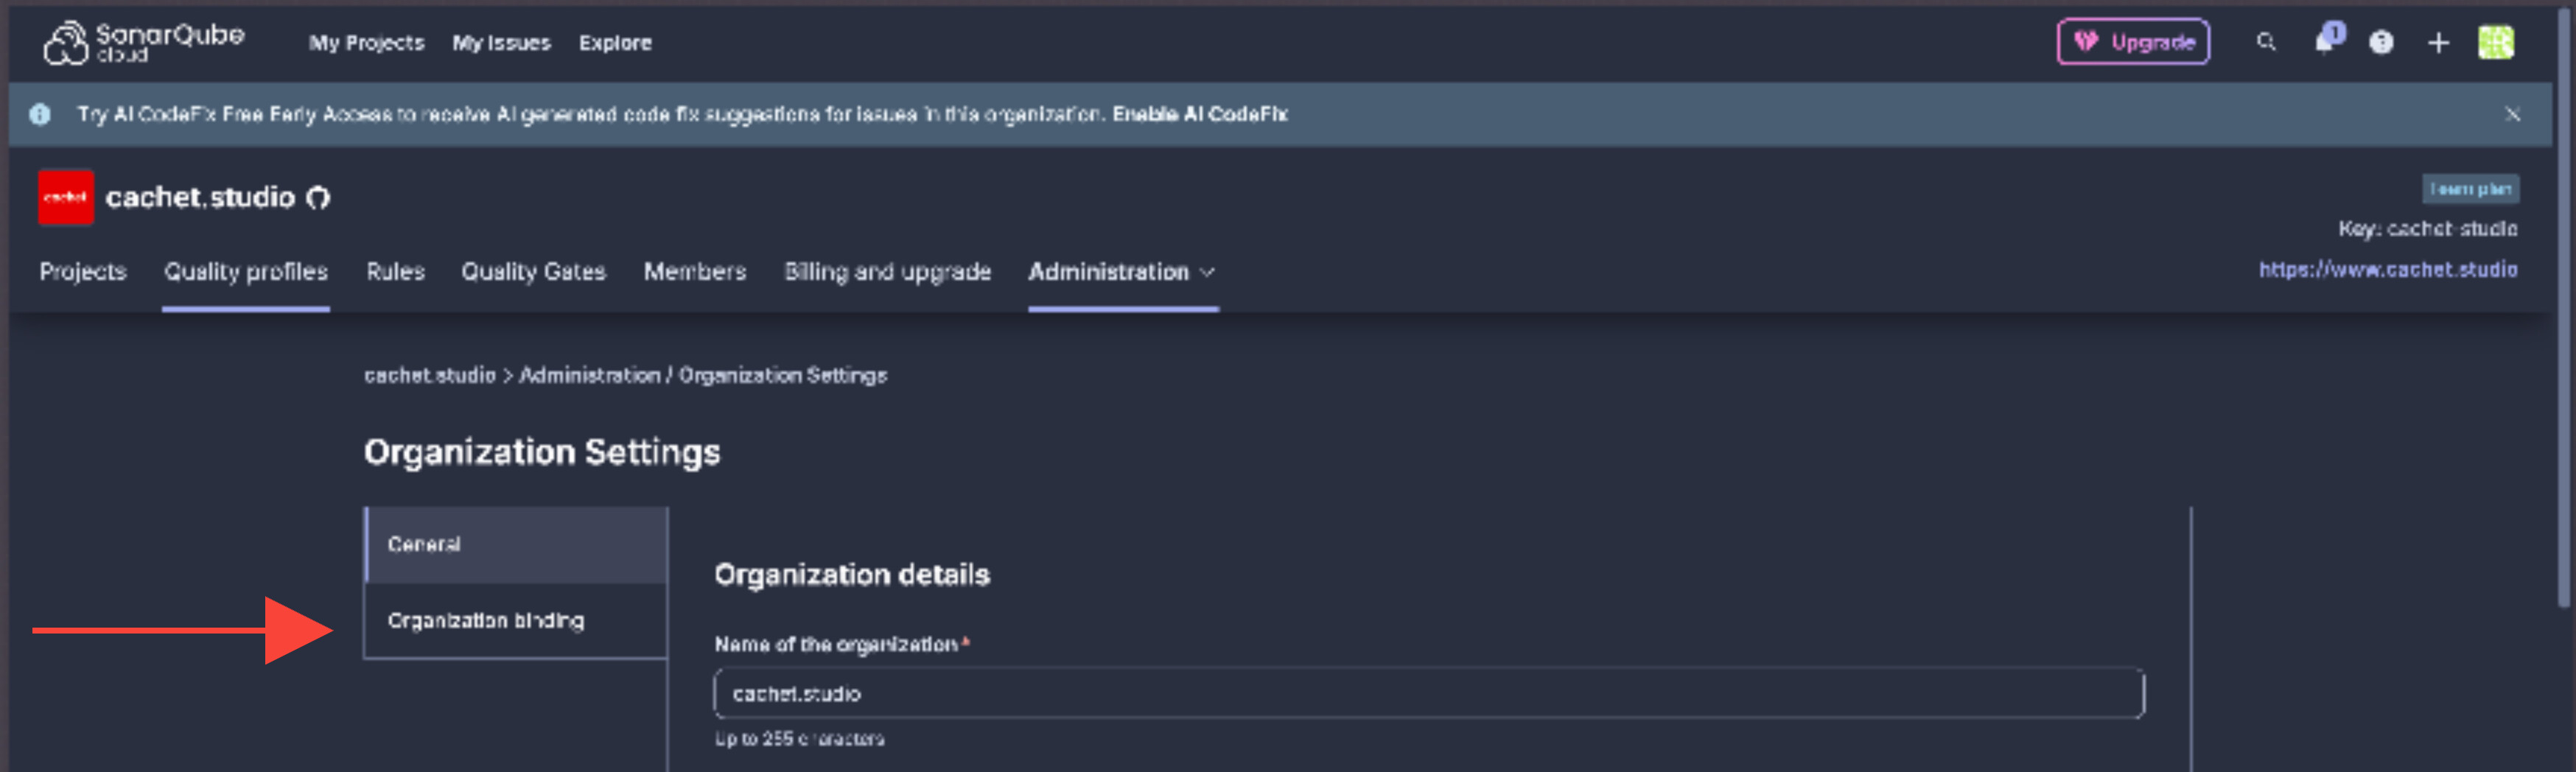Viewport: 2576px width, 772px height.
Task: Follow the Enable AI CodeFix link
Action: [x=1200, y=114]
